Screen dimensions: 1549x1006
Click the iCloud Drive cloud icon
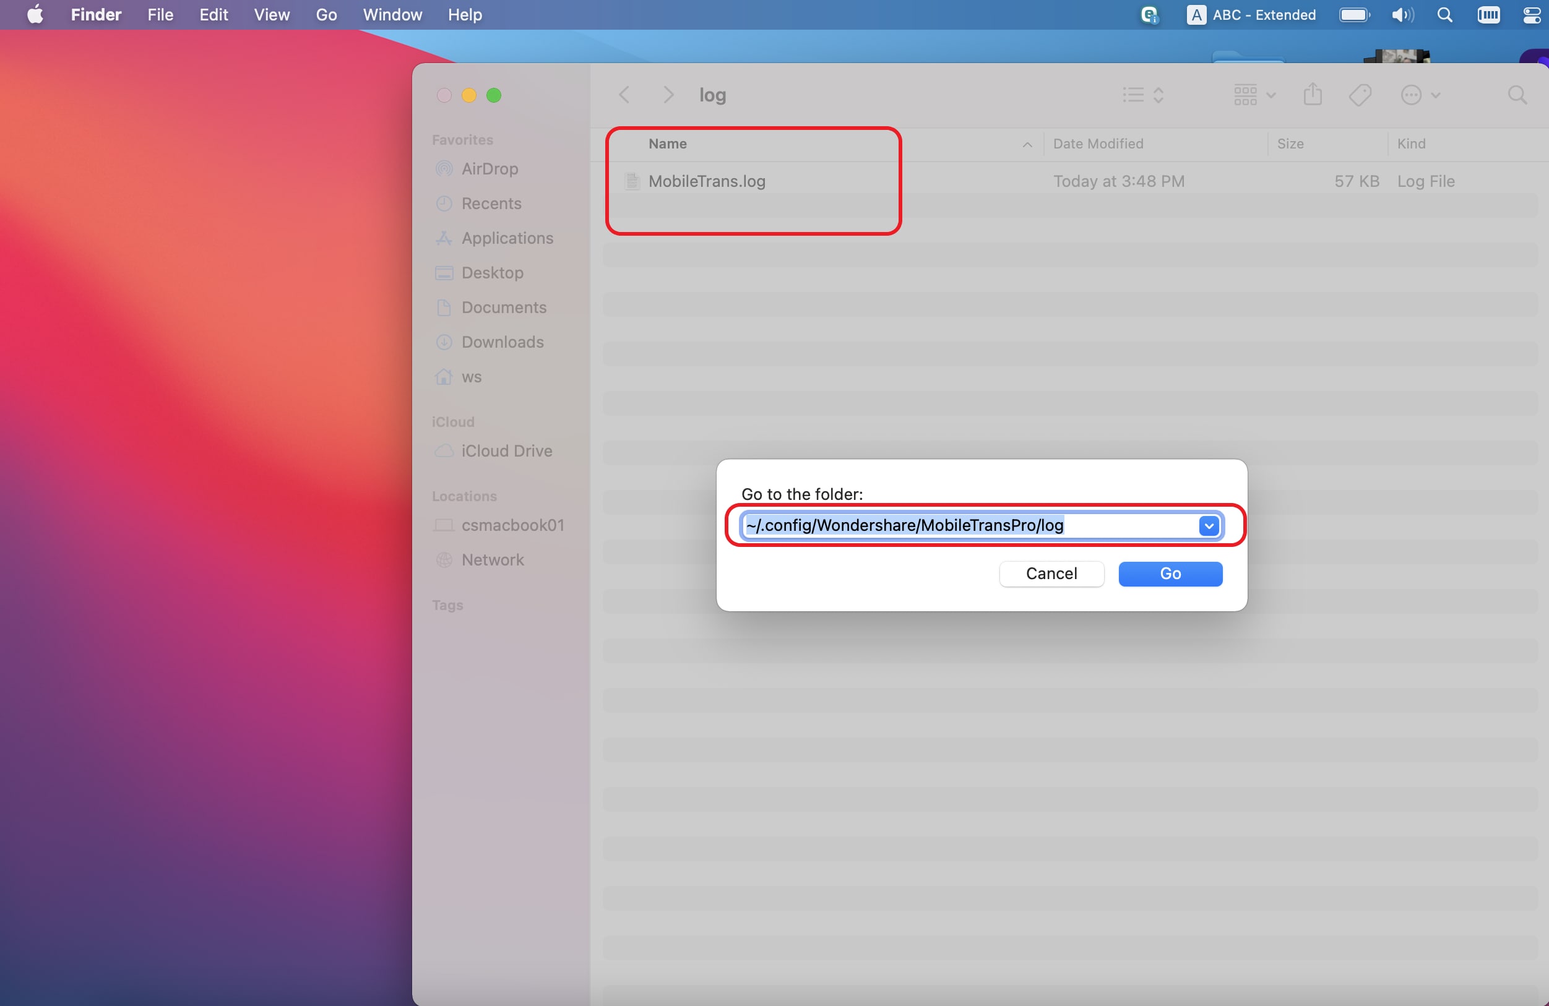(x=444, y=450)
